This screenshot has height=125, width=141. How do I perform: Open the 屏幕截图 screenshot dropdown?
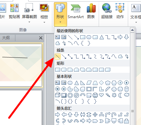tap(29, 13)
